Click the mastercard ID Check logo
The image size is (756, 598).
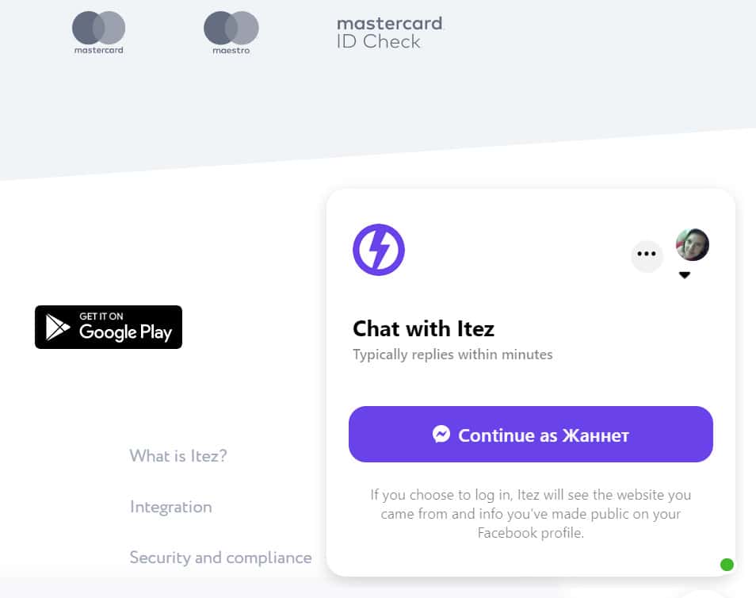click(390, 33)
